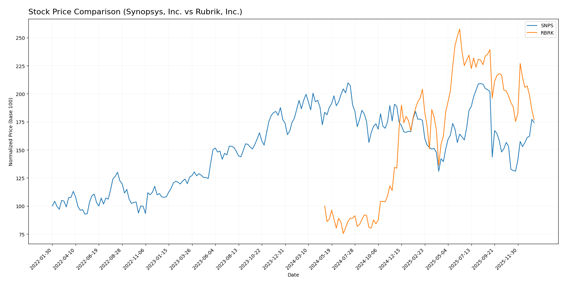Click the RBRK line start point at 100
The width and height of the screenshot is (567, 286).
click(x=325, y=206)
